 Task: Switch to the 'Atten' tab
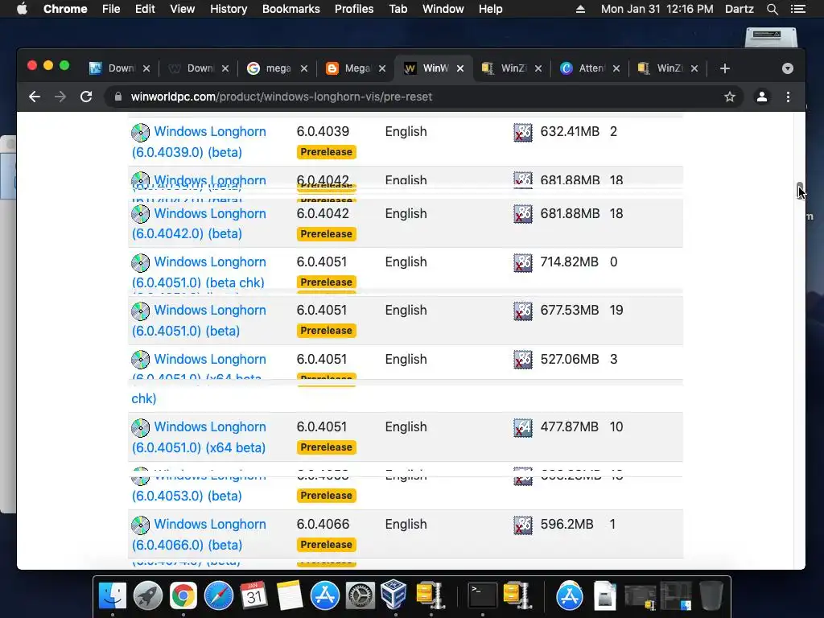pyautogui.click(x=590, y=68)
